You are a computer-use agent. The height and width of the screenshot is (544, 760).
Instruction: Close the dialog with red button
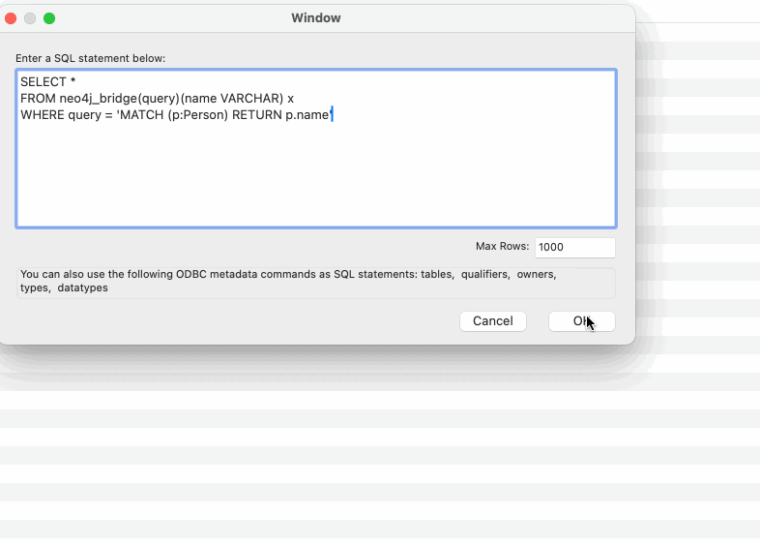[x=11, y=18]
